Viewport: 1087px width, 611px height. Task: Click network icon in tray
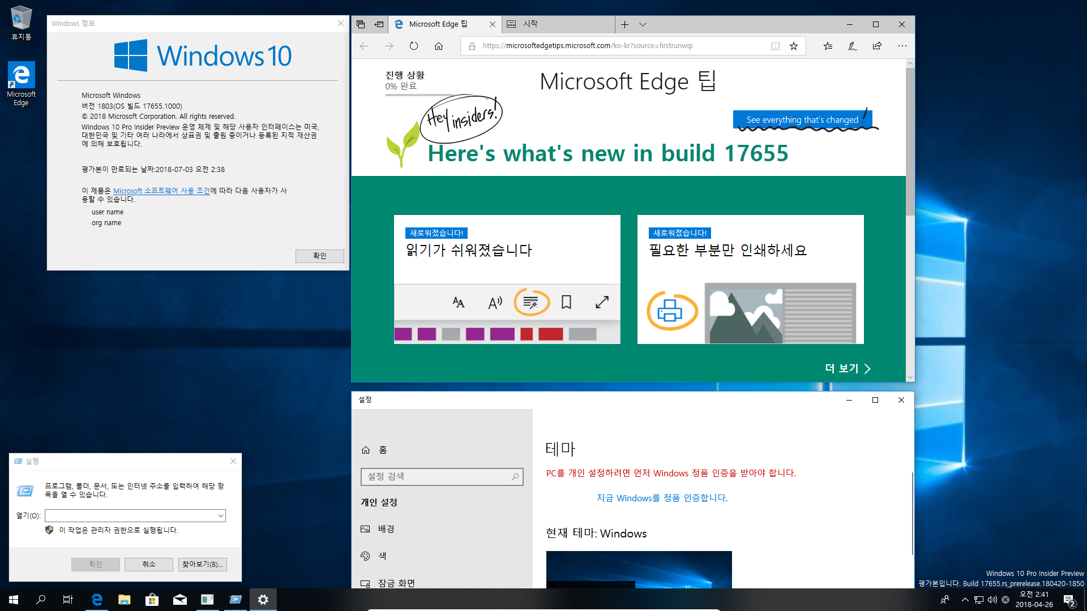pos(979,600)
